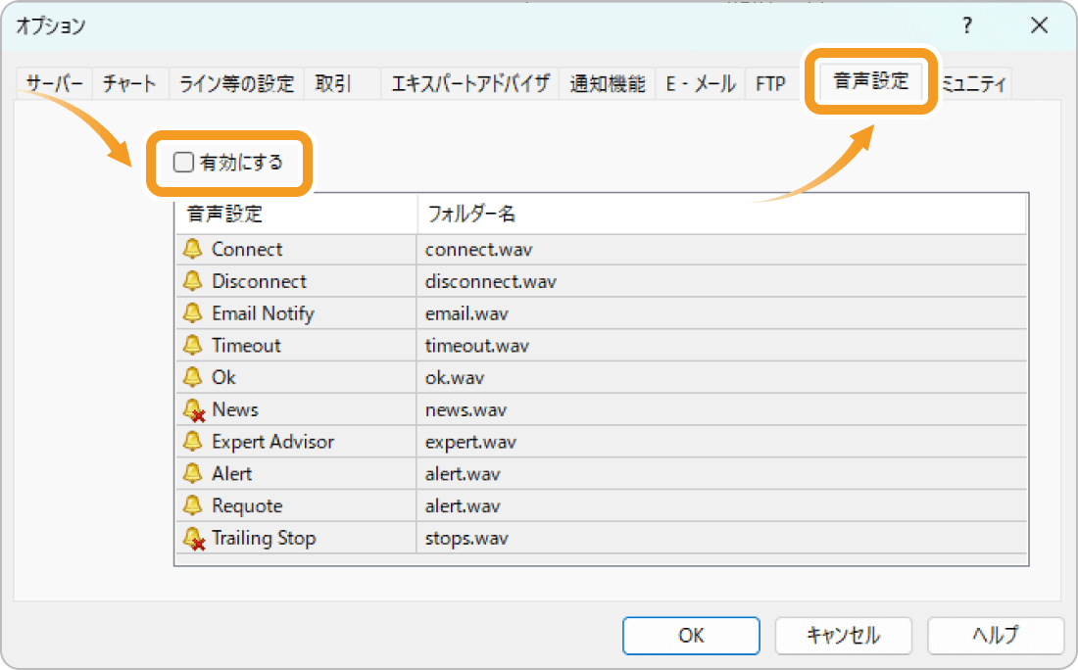This screenshot has height=670, width=1078.
Task: Click the bell icon beside Requote
Action: pos(192,505)
